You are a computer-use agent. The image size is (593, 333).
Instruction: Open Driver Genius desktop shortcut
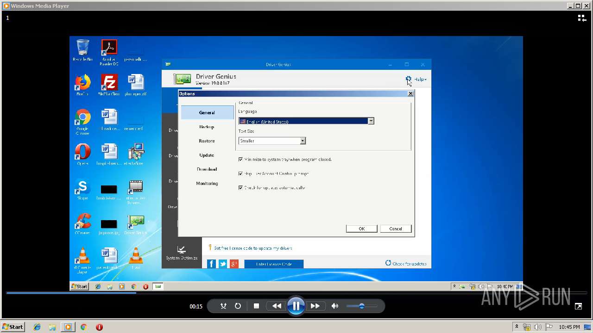[x=135, y=224]
